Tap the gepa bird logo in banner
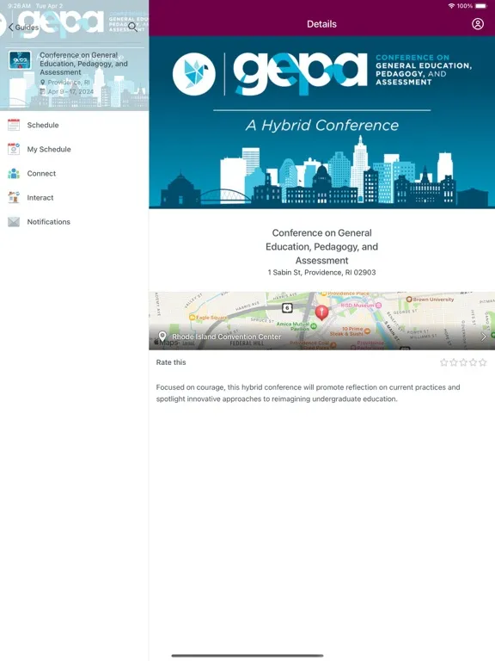The height and width of the screenshot is (661, 495). point(194,74)
